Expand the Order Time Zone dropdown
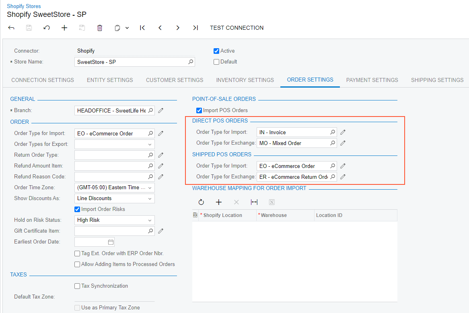469x313 pixels. tap(150, 188)
